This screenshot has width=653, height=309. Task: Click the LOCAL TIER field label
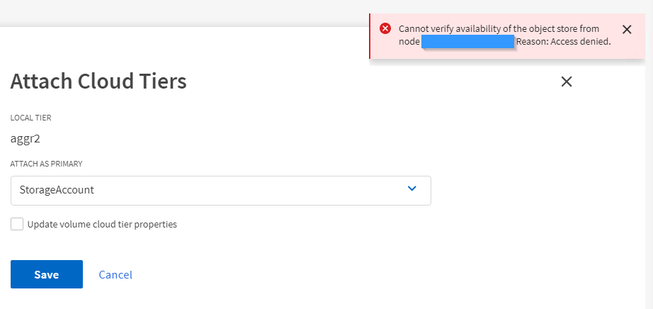pos(30,117)
